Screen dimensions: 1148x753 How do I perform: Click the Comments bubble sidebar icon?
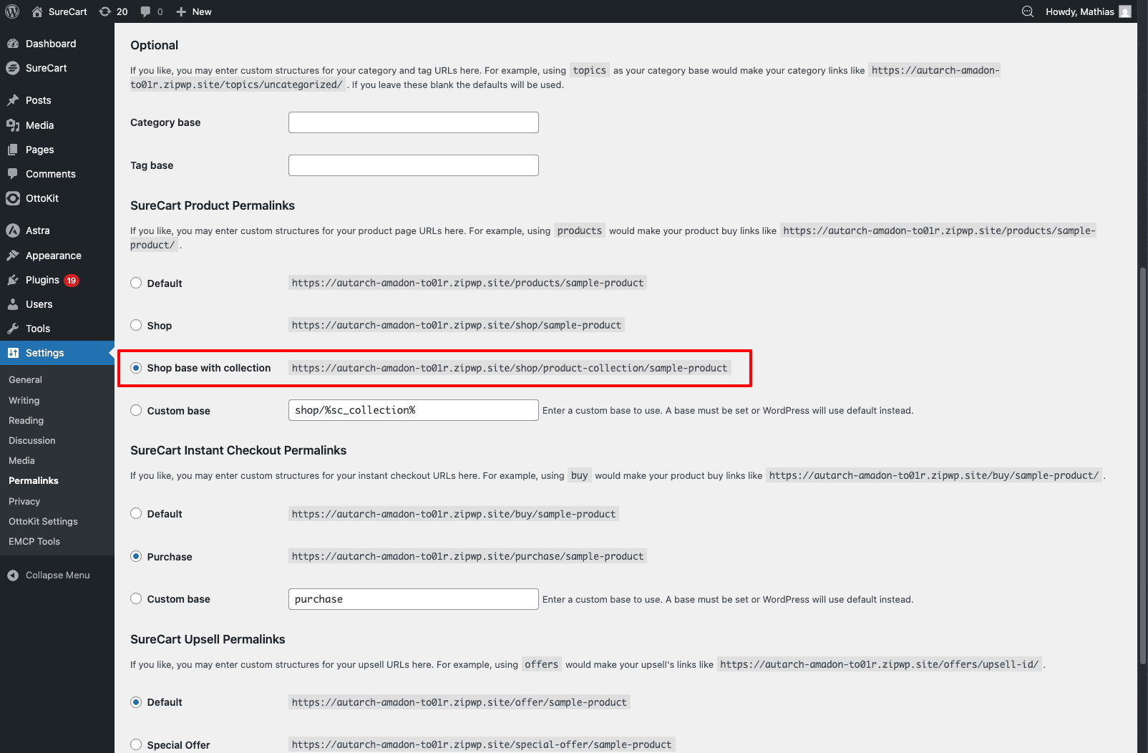[13, 174]
